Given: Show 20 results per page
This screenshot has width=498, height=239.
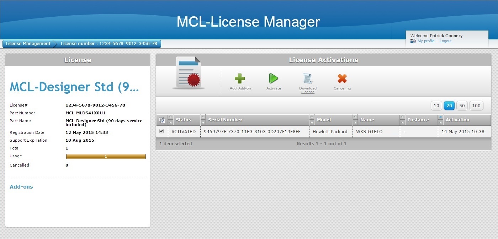Looking at the screenshot, I should (449, 105).
